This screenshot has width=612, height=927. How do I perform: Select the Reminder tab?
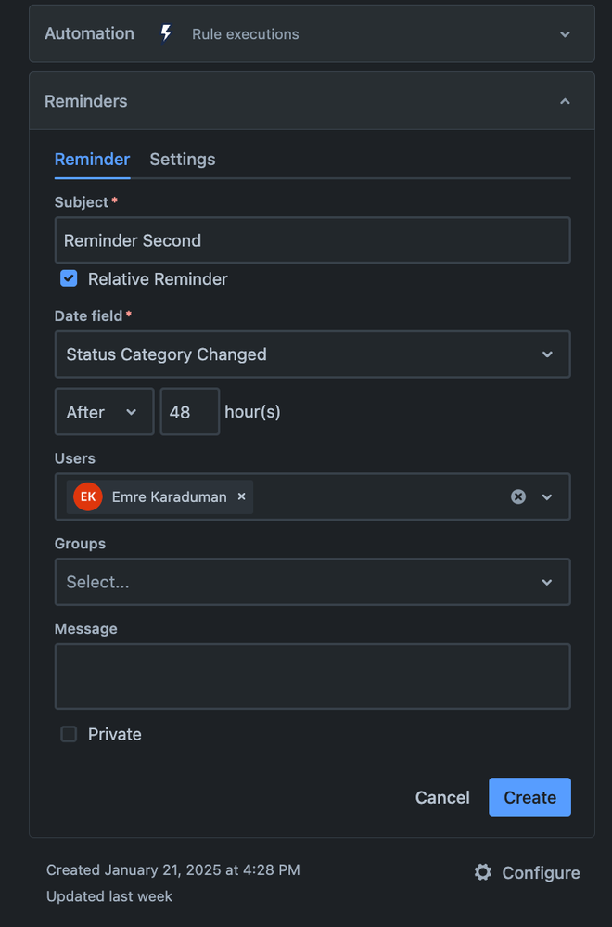[92, 159]
